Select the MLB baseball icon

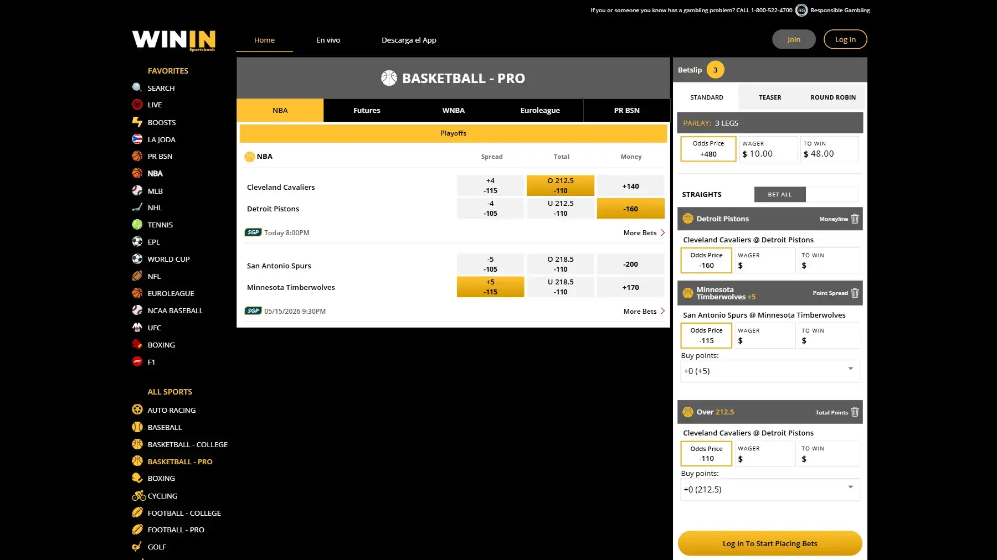[137, 190]
